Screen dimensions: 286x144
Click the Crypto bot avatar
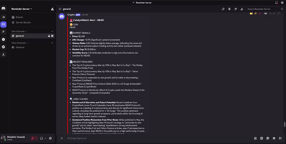[x=62, y=16]
